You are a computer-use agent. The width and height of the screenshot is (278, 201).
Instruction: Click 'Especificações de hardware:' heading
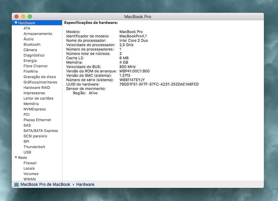click(x=91, y=23)
